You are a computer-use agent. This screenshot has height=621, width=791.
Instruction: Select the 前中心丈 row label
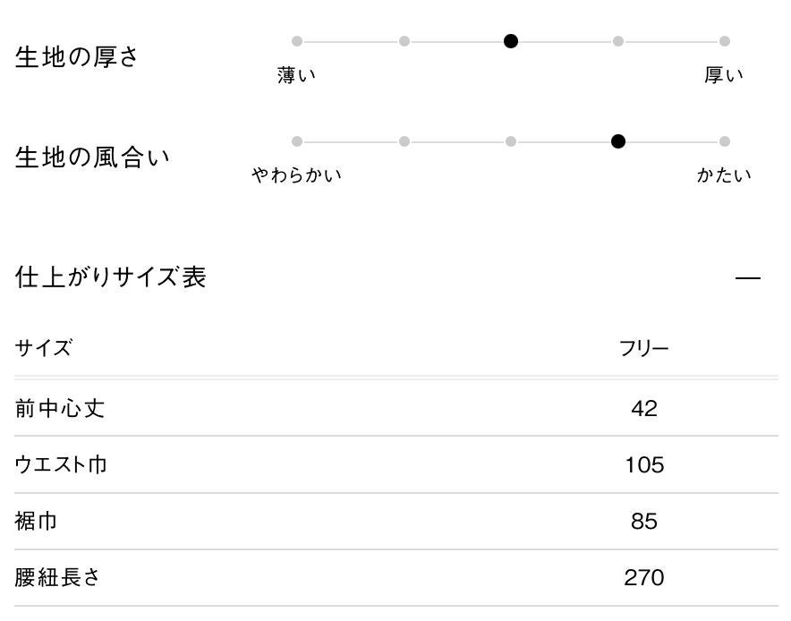tap(60, 409)
